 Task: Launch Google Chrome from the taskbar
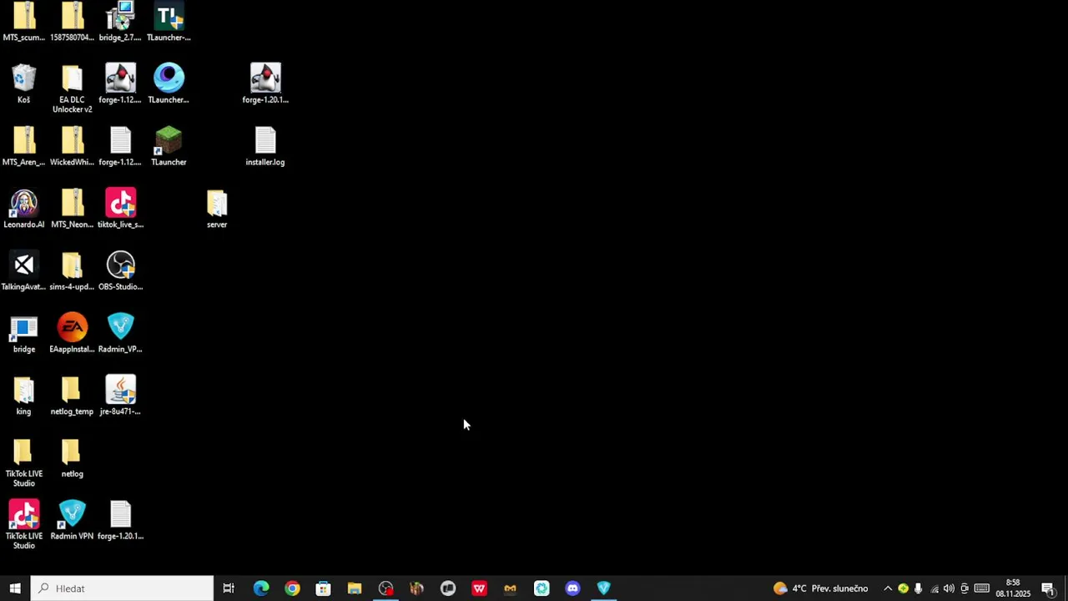[x=292, y=588]
